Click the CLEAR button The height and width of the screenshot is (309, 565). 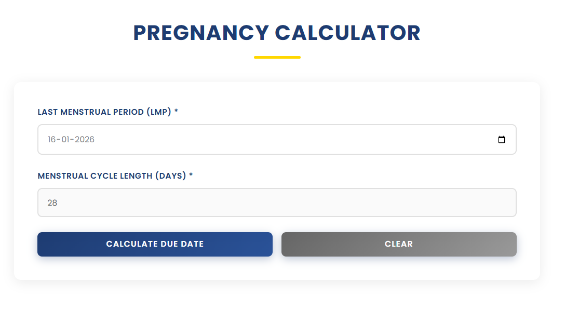[398, 244]
